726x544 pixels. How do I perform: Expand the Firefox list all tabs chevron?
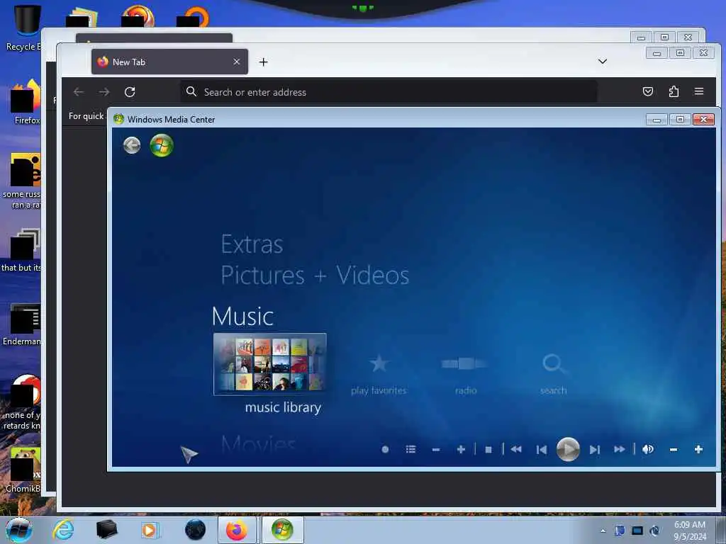[x=603, y=62]
